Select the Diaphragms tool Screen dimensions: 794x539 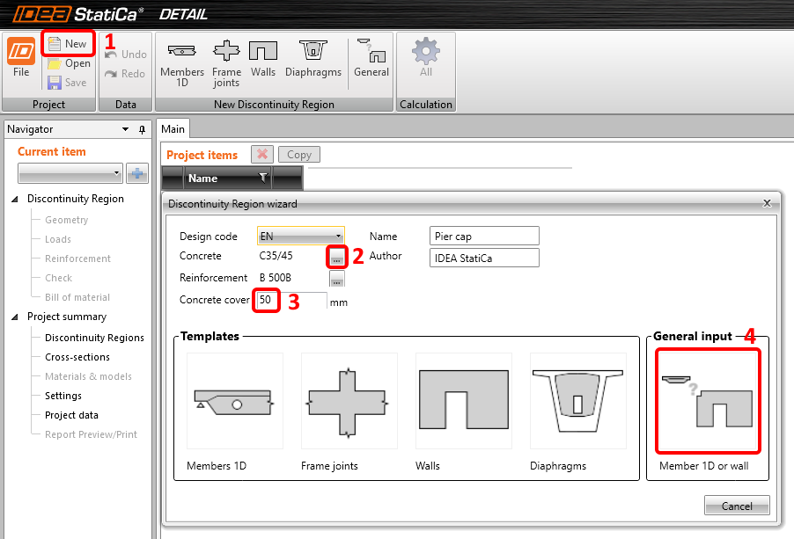coord(313,60)
